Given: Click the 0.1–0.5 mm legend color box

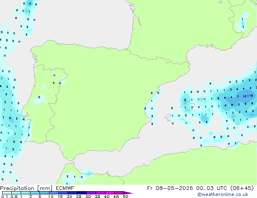Looking at the screenshot, I should (7, 193).
